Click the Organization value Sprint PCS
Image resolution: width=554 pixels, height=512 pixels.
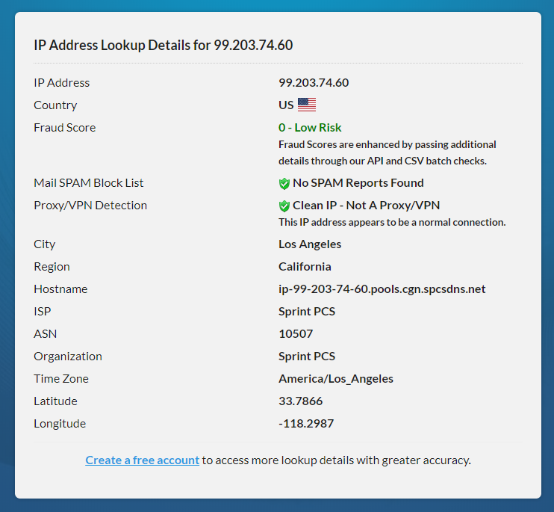[x=307, y=357]
